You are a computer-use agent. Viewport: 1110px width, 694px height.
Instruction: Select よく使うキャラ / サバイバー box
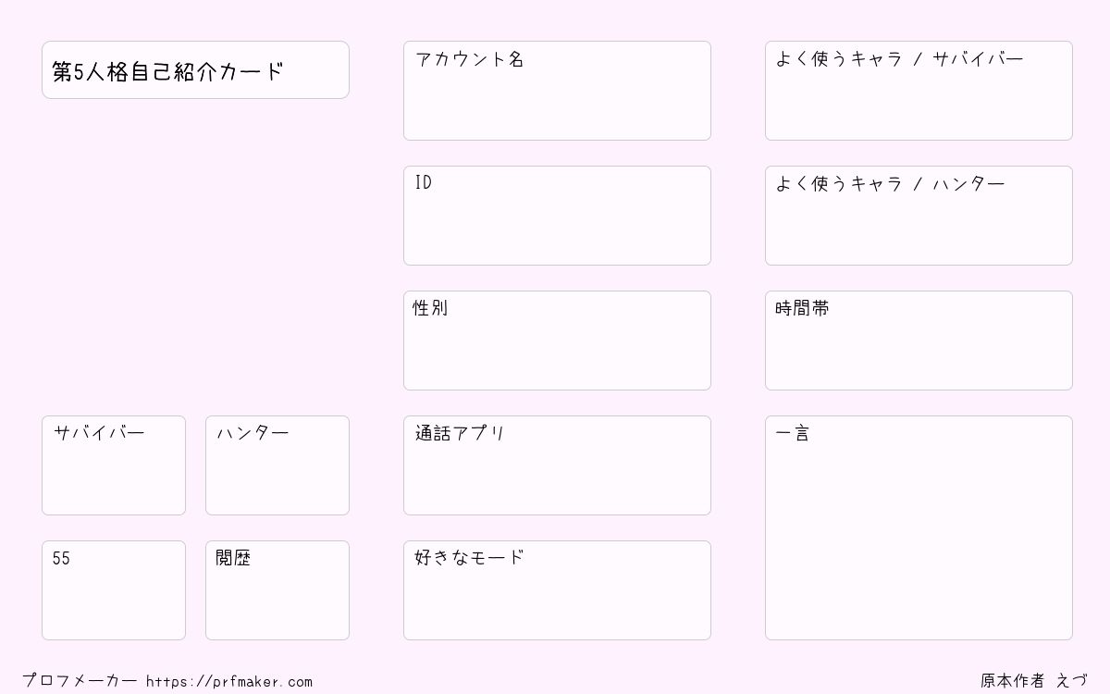(x=919, y=91)
